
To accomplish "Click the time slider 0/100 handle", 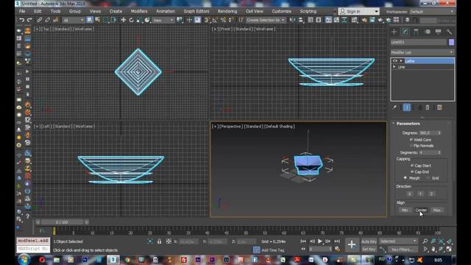I will point(62,222).
